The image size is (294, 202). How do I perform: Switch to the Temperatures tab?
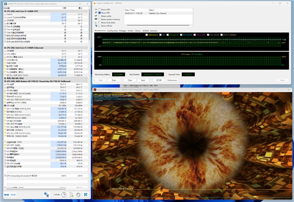(x=100, y=31)
